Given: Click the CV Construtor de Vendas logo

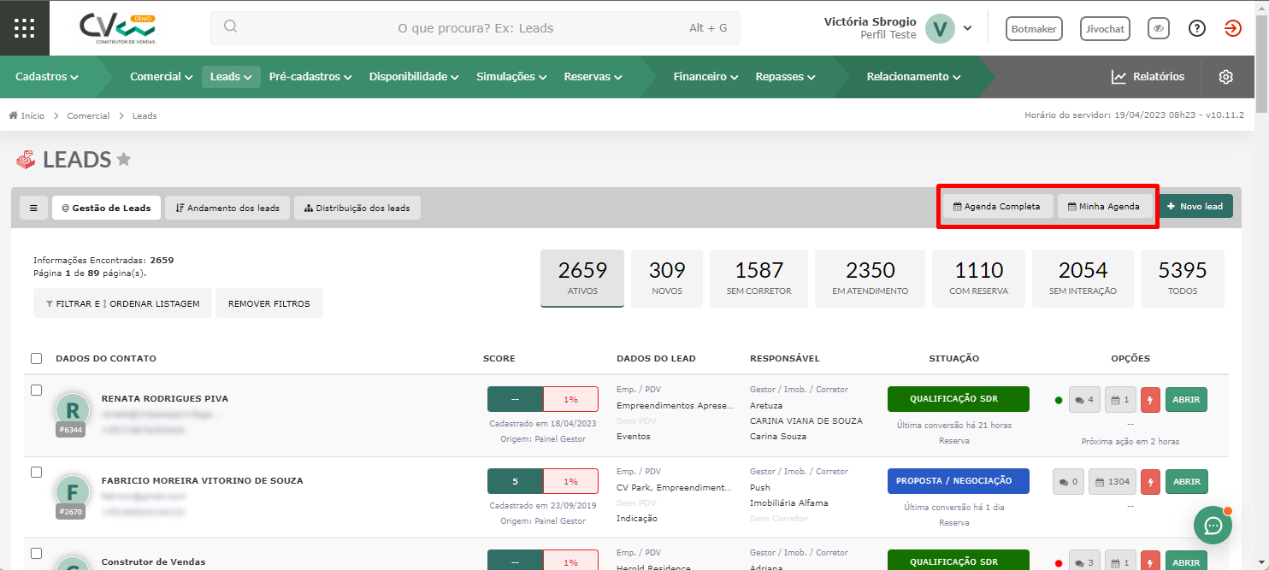Looking at the screenshot, I should click(x=119, y=28).
